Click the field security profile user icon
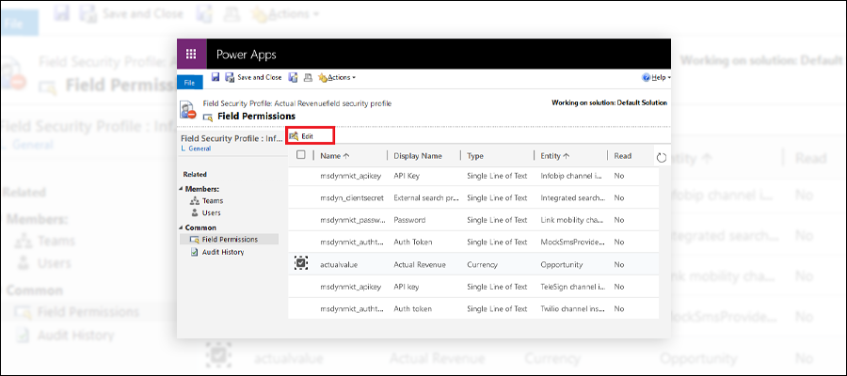This screenshot has height=376, width=847. click(188, 109)
